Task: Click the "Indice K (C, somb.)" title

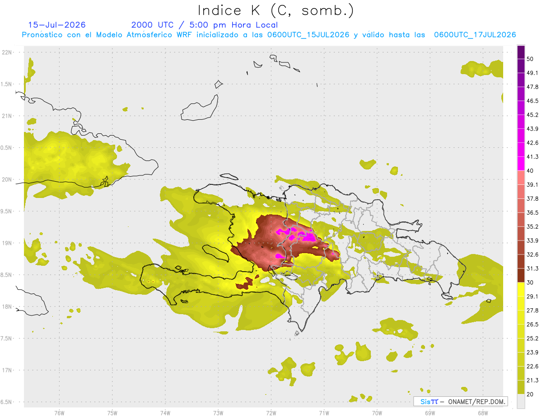Action: pyautogui.click(x=276, y=10)
